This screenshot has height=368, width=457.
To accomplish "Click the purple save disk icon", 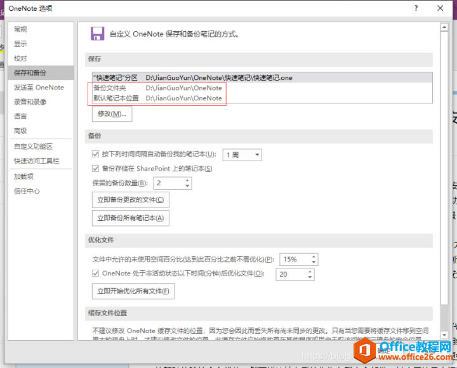I will [x=97, y=34].
